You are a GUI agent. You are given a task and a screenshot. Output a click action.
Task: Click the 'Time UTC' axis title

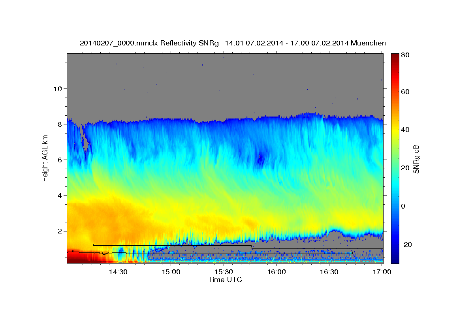225,280
